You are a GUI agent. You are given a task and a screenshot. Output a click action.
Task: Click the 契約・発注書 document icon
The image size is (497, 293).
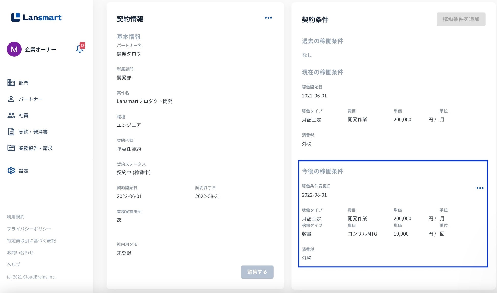(11, 132)
